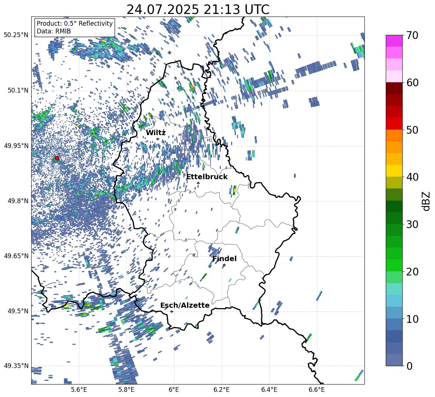Click the bright red colorbar swatch near 50
435x397 pixels.
394,124
